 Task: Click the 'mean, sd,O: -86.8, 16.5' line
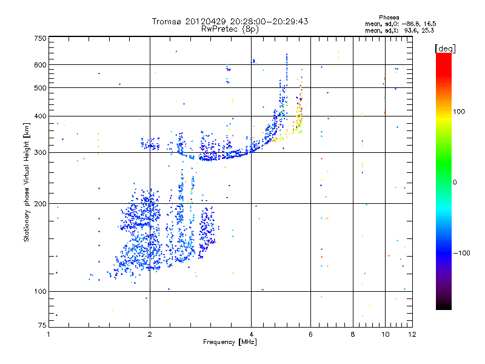pyautogui.click(x=401, y=24)
